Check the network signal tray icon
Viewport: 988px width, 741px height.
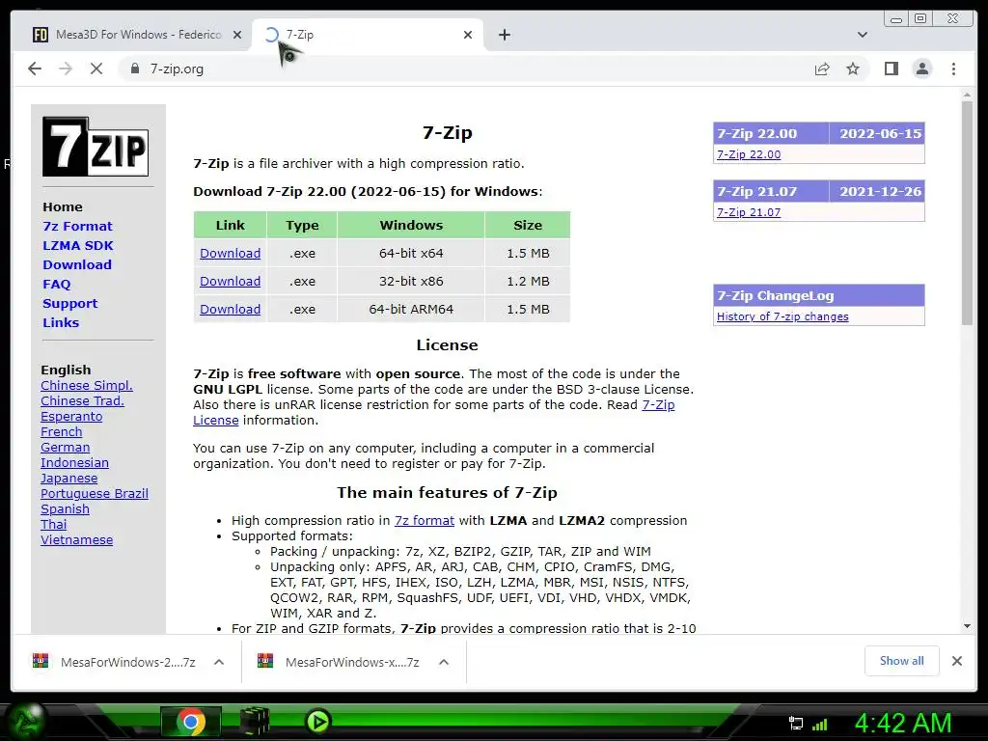tap(819, 724)
